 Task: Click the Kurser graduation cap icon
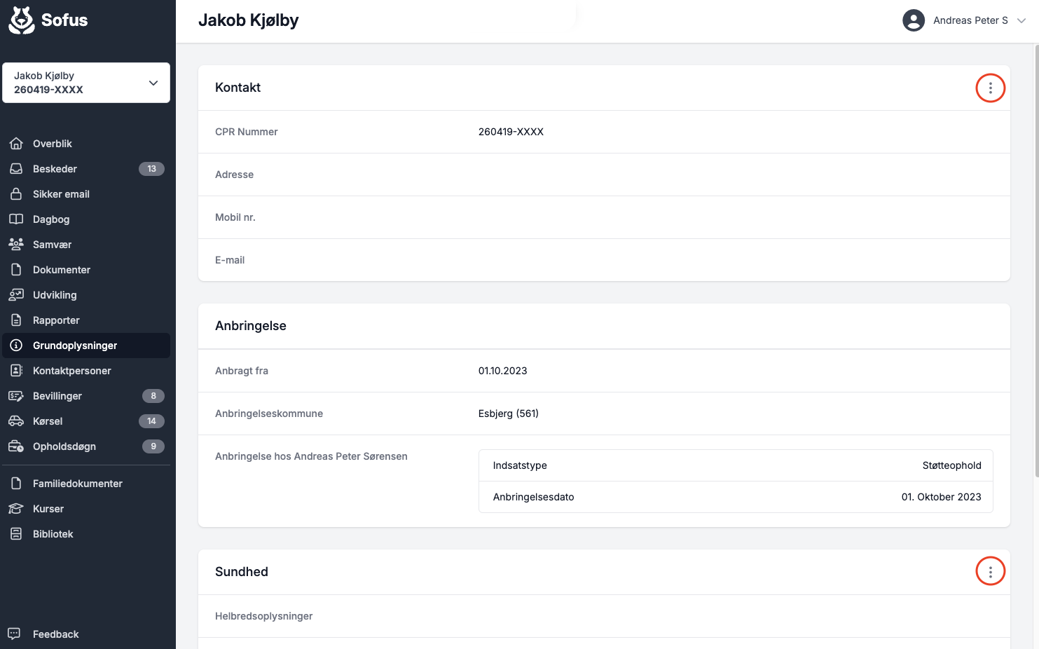[16, 509]
